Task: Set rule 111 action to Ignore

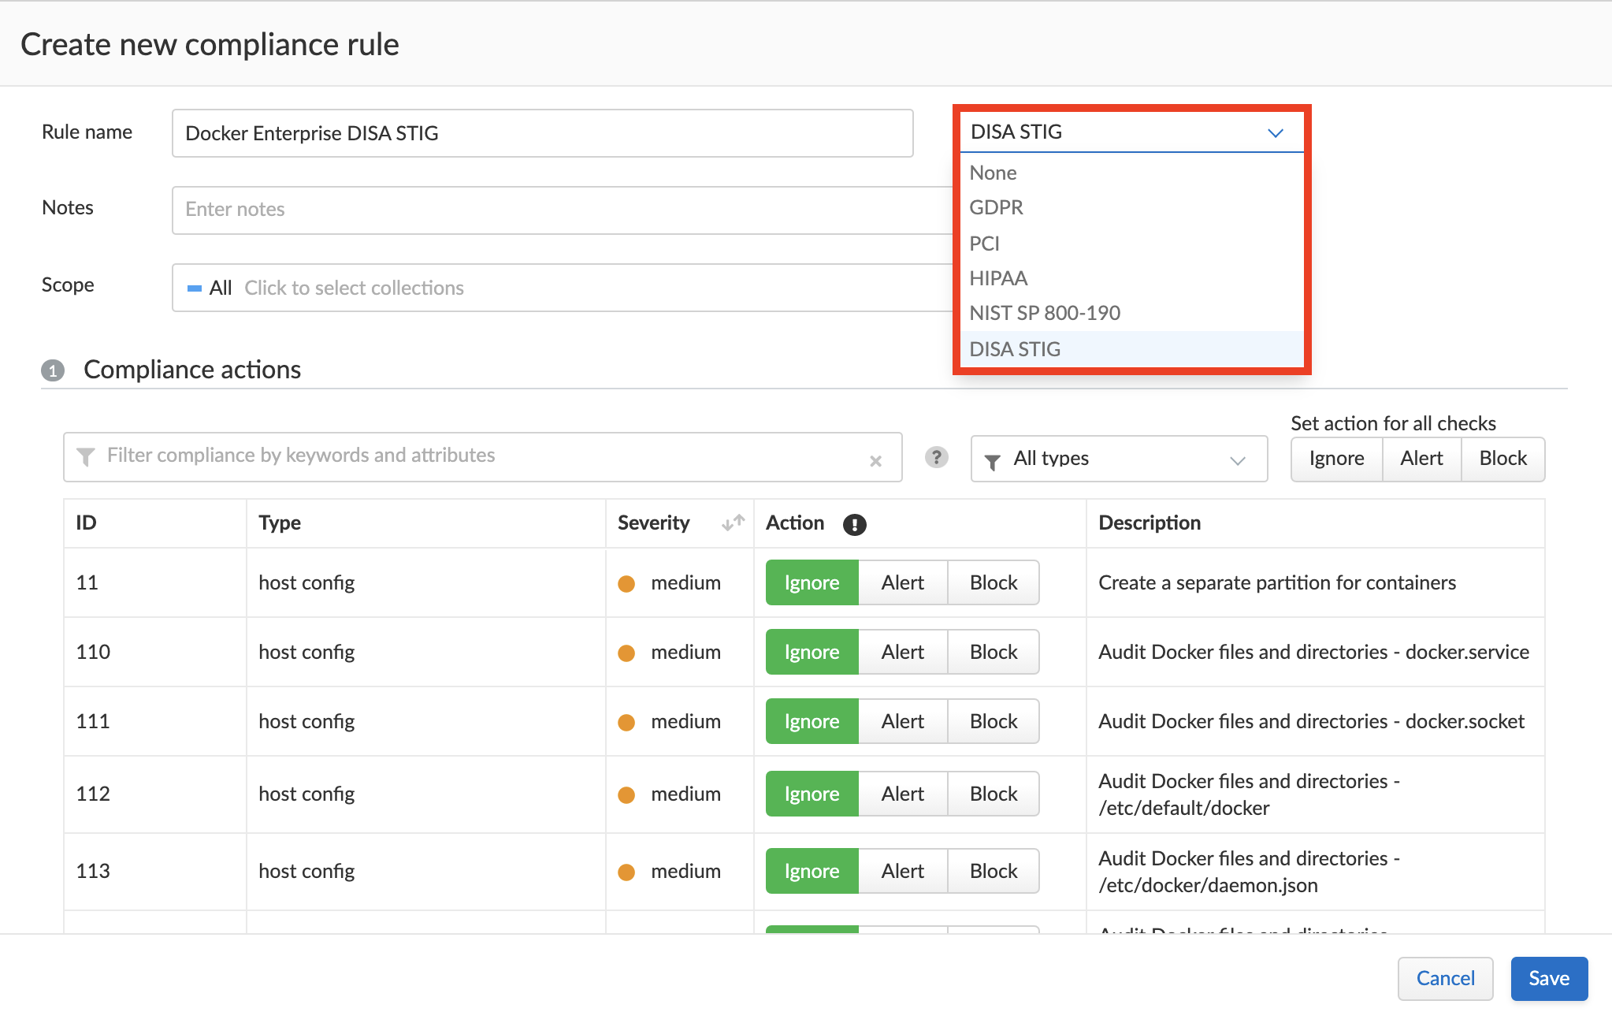Action: click(x=812, y=722)
